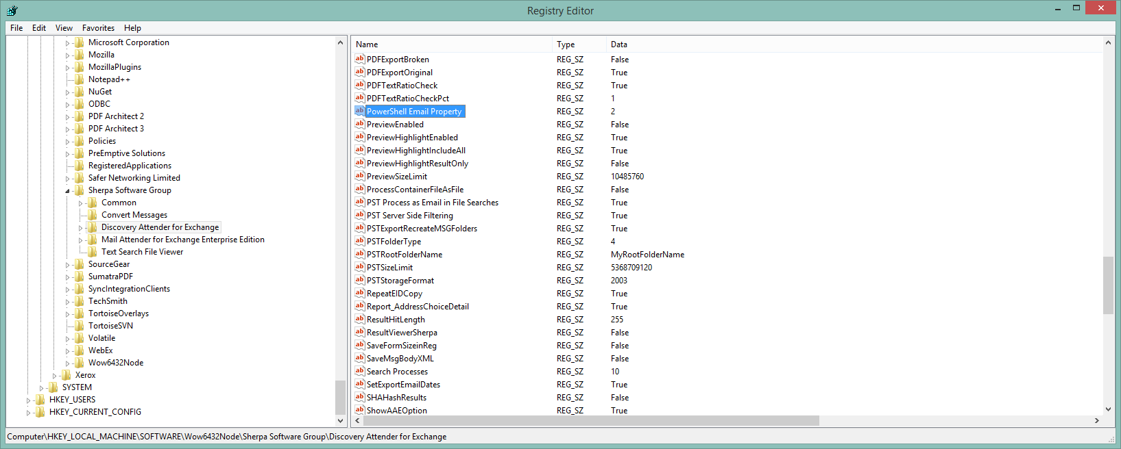The height and width of the screenshot is (449, 1121).
Task: Expand the HKEY_CURRENT_CONFIG hive
Action: [28, 413]
